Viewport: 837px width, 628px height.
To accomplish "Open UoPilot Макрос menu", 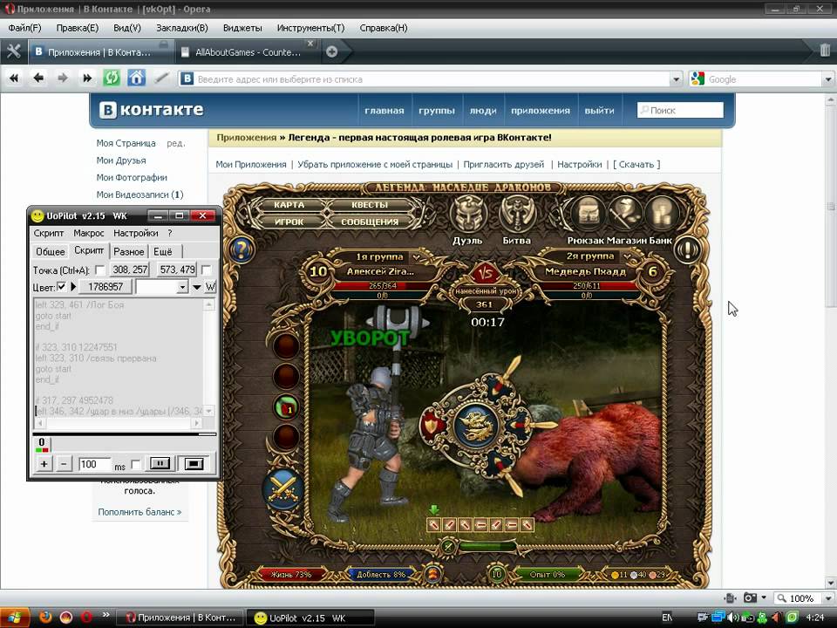I will (x=89, y=233).
